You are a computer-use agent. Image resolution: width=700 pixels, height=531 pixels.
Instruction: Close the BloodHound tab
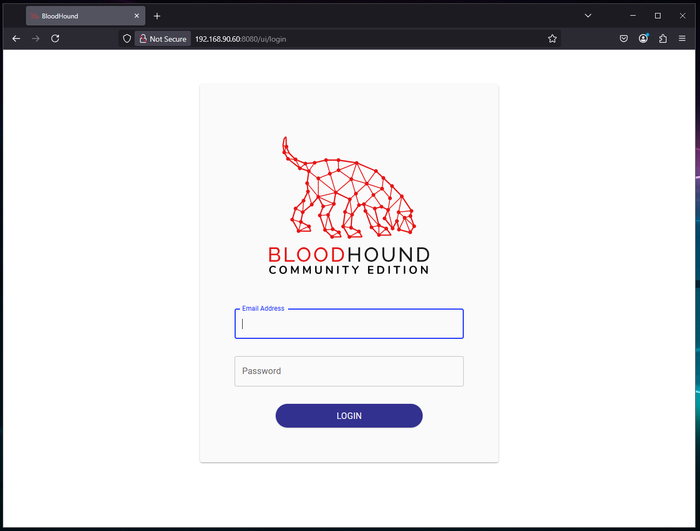pos(137,16)
